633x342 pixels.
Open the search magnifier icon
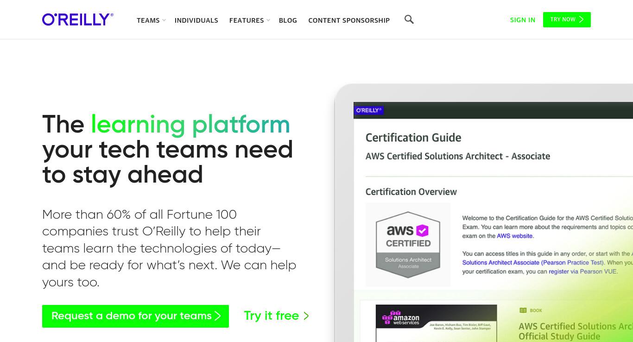point(409,19)
